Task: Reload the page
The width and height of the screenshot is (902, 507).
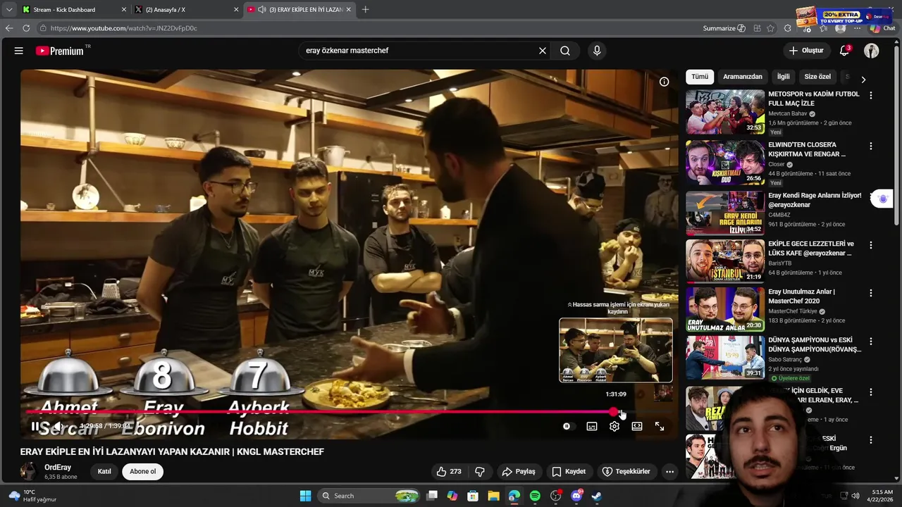Action: tap(26, 28)
